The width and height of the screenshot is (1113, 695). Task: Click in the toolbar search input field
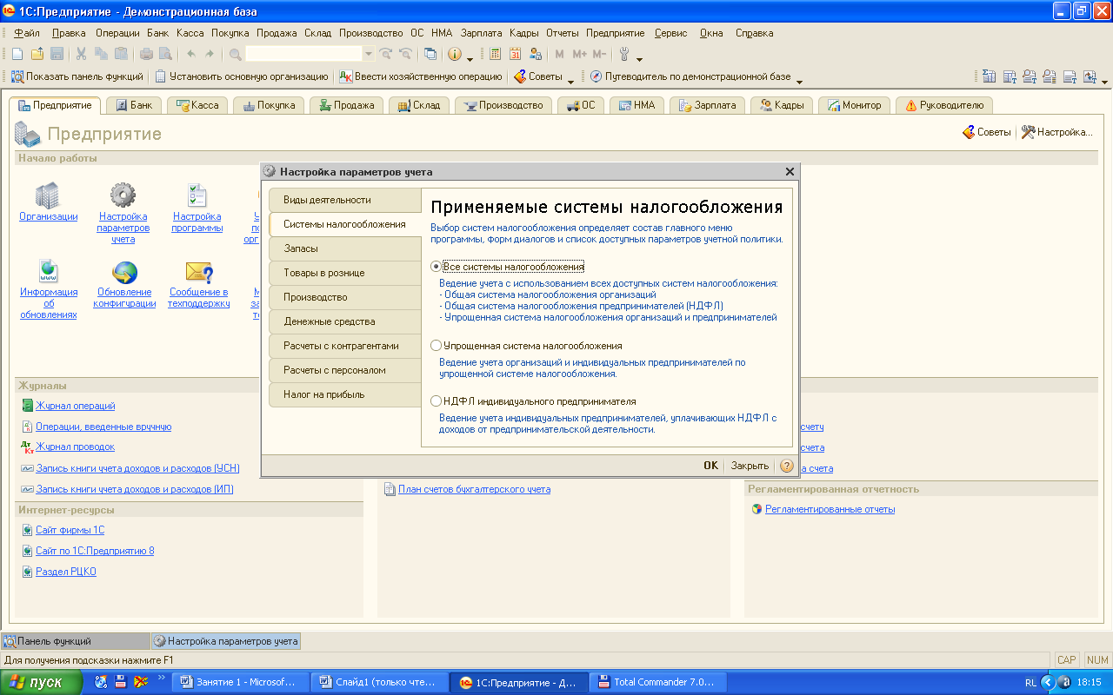point(303,54)
